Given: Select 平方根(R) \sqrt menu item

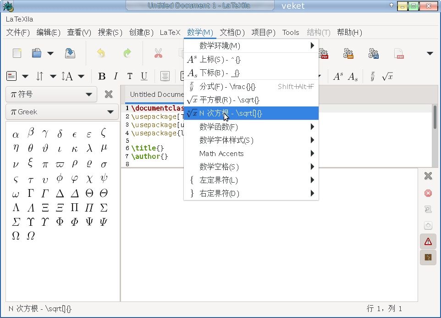Looking at the screenshot, I should click(x=251, y=100).
